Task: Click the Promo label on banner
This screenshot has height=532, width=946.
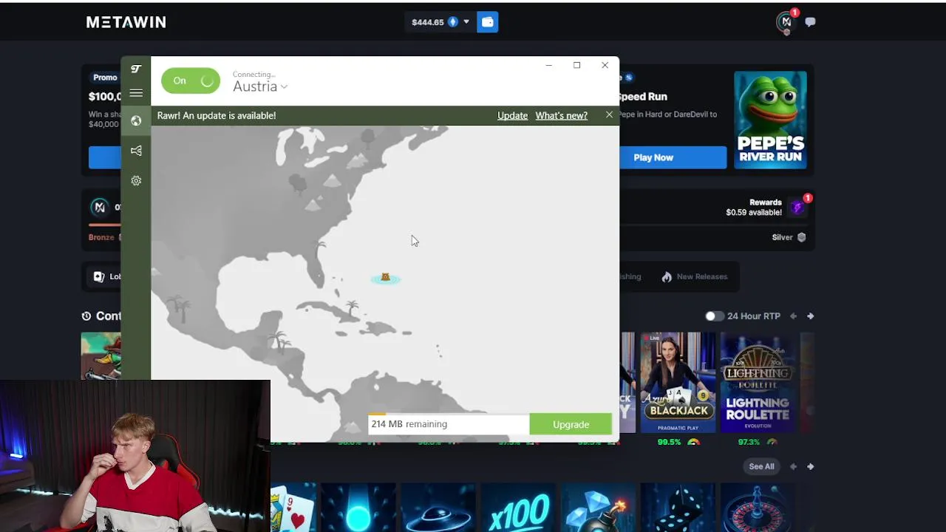Action: pos(105,78)
